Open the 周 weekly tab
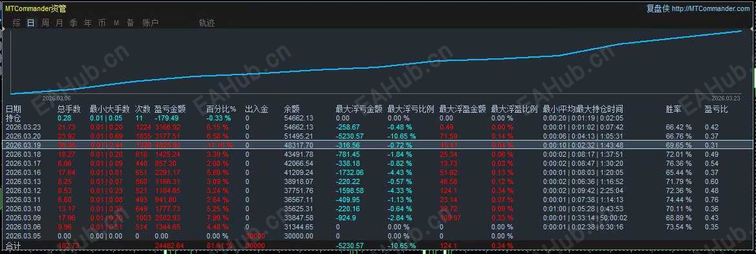The image size is (756, 254). (45, 23)
